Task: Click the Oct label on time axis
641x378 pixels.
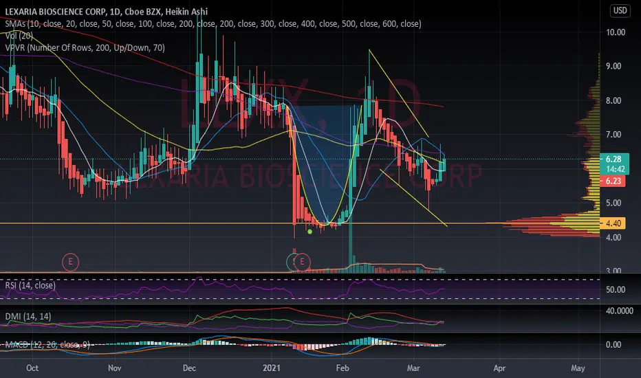Action: (32, 368)
